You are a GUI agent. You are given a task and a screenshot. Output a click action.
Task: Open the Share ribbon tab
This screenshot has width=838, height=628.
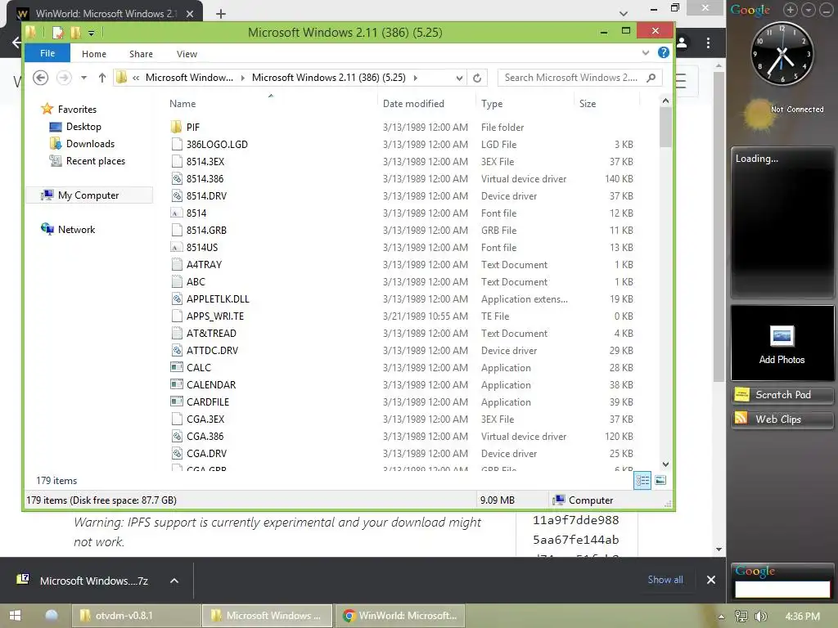pos(141,54)
